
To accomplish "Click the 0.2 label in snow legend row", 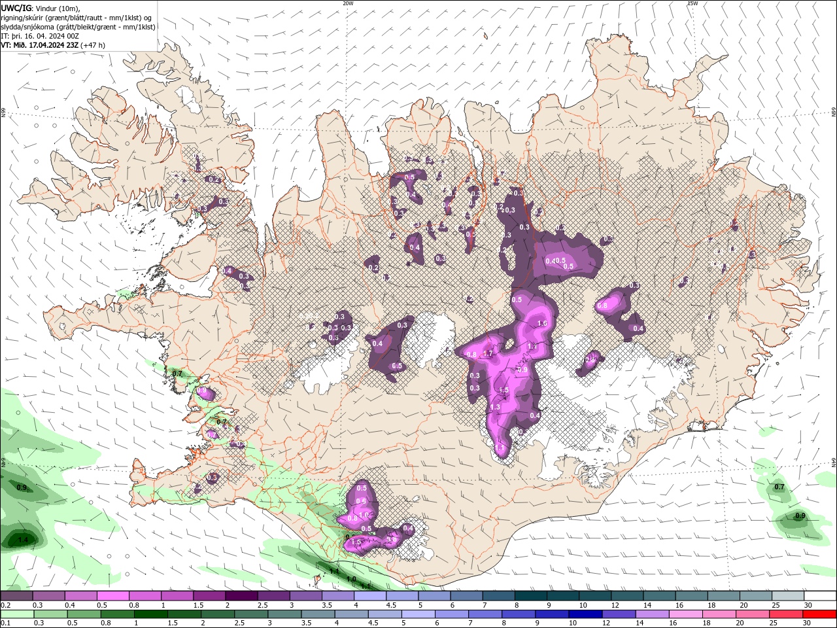I will coord(6,605).
